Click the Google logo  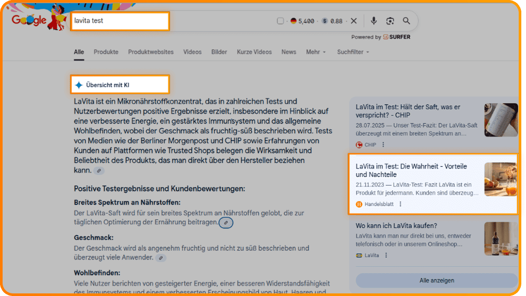point(29,21)
